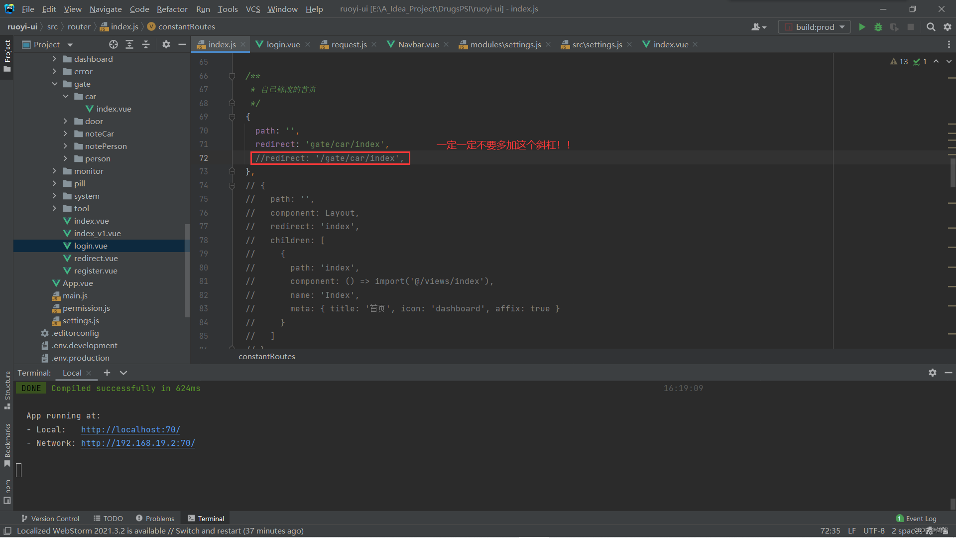Open the Problems tool window
This screenshot has width=956, height=538.
tap(155, 518)
